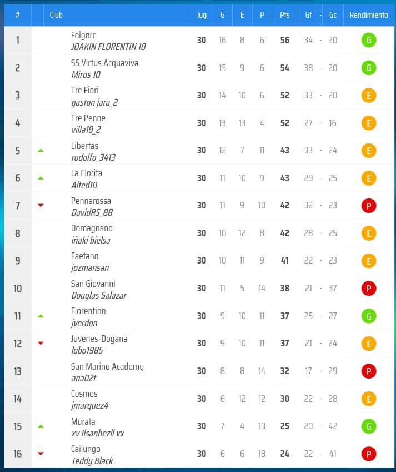Click the Rendimiento column header

[x=368, y=15]
